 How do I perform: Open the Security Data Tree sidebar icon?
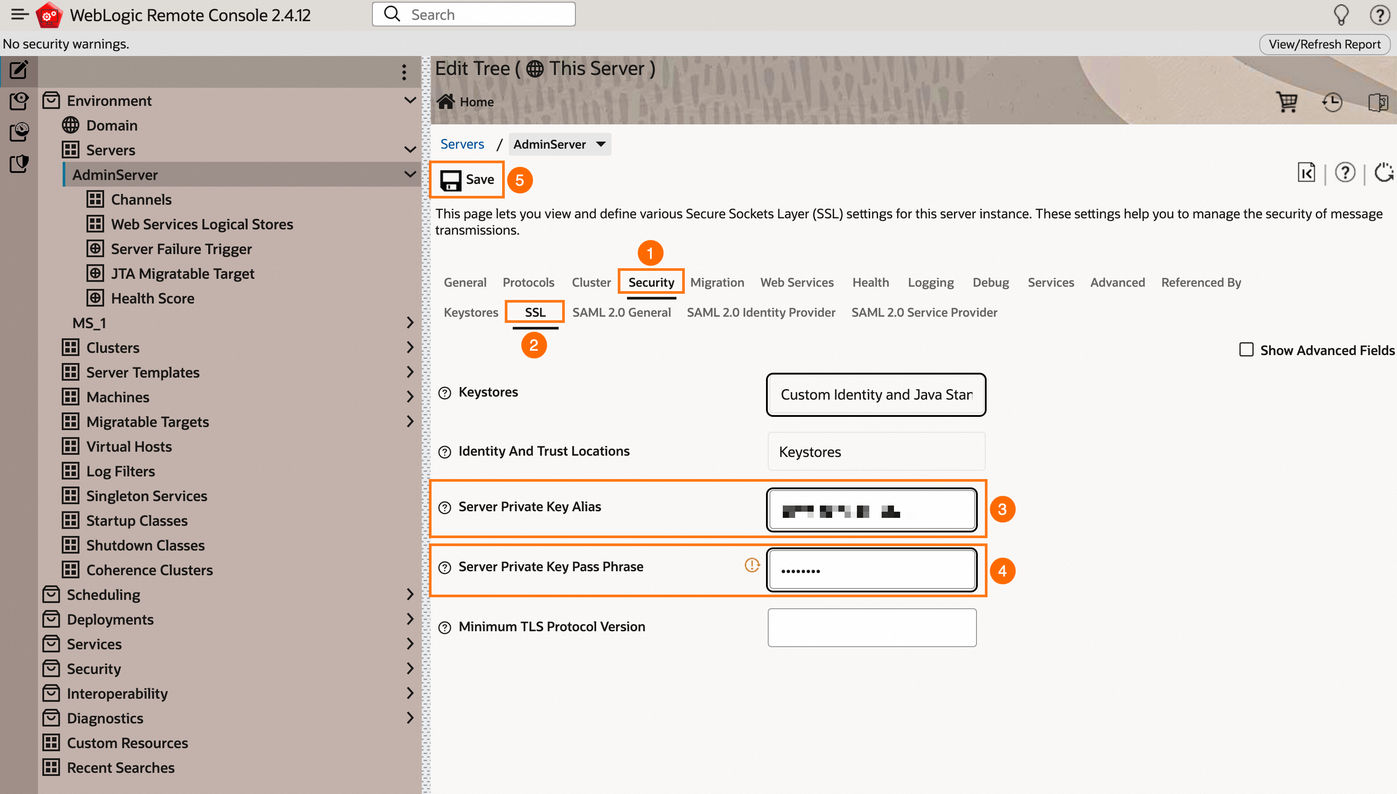(19, 163)
